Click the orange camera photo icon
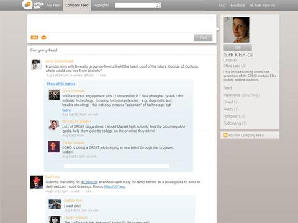The height and width of the screenshot is (223, 298). pos(43,37)
